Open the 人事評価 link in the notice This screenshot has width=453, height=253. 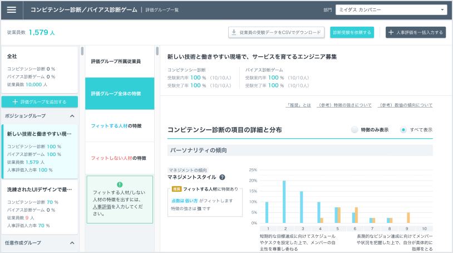[x=102, y=206]
